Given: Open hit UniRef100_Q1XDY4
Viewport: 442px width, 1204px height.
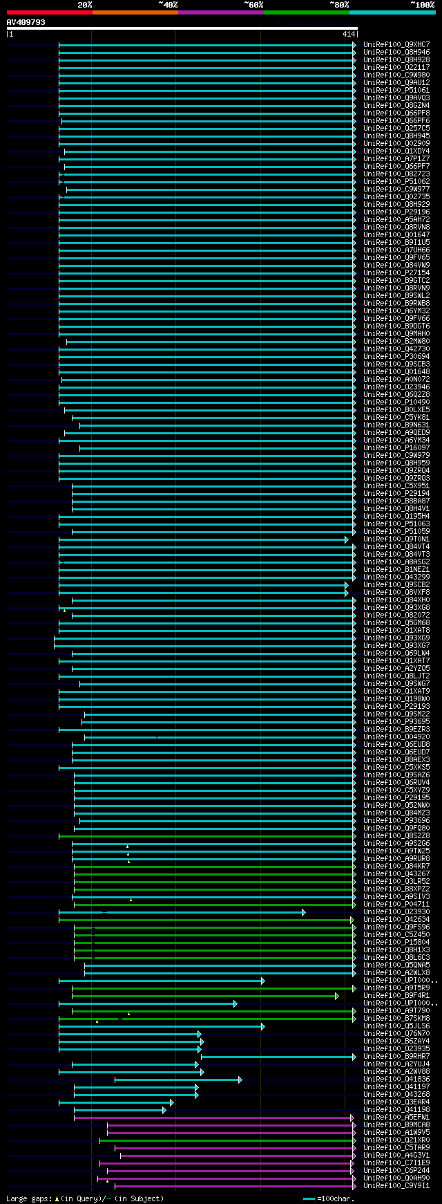Looking at the screenshot, I should point(396,151).
